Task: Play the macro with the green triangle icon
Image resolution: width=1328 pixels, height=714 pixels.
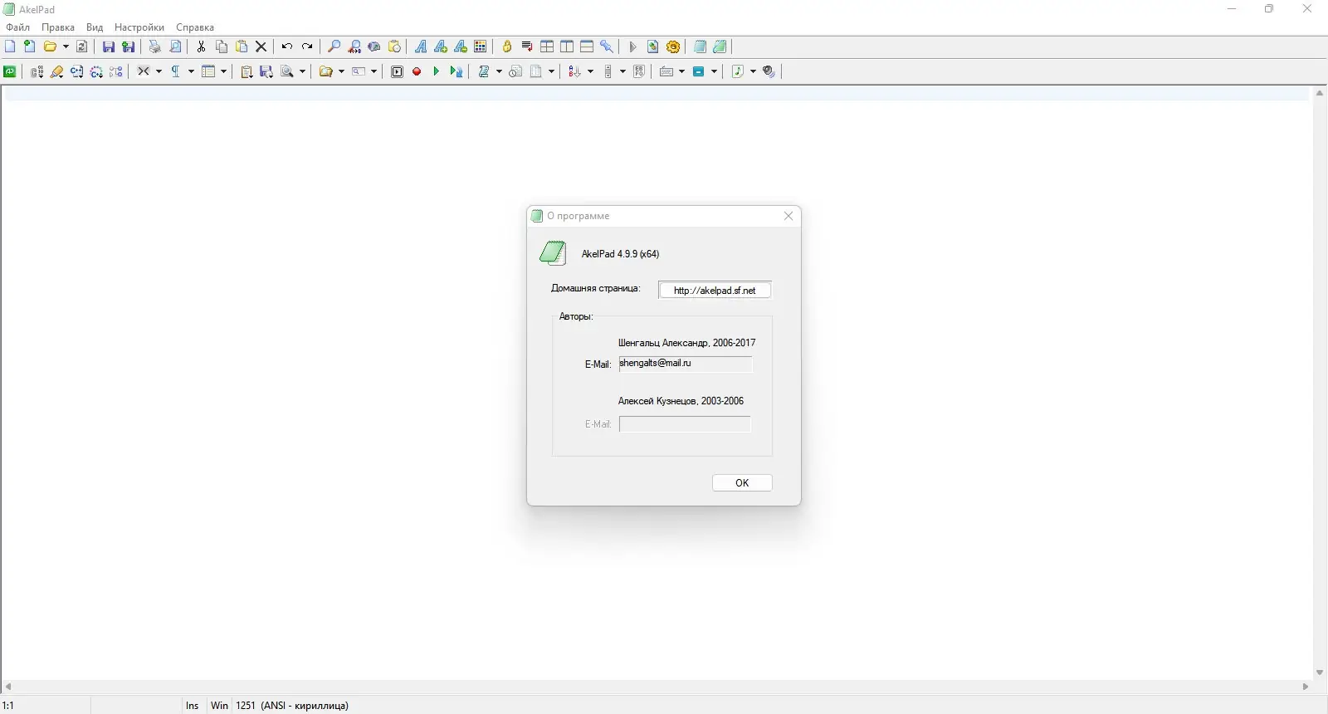Action: point(437,71)
